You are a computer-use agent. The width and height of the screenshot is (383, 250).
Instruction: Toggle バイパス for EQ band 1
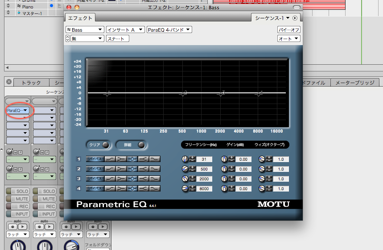point(95,159)
